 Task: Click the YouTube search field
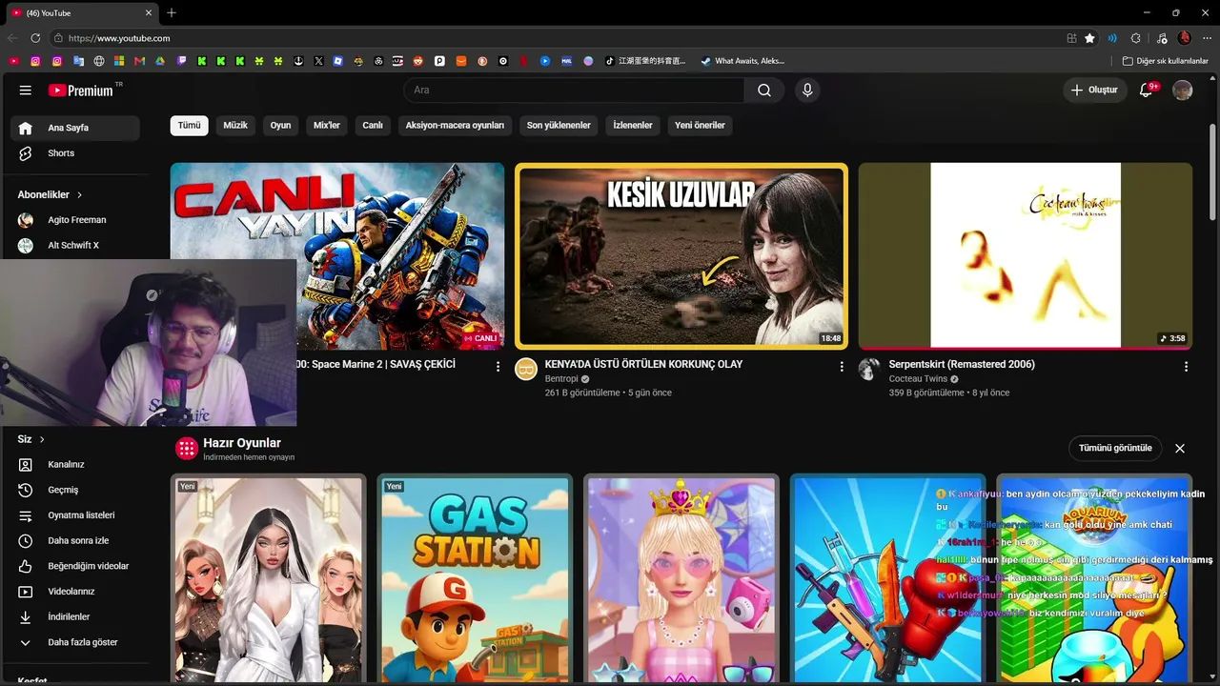(574, 90)
